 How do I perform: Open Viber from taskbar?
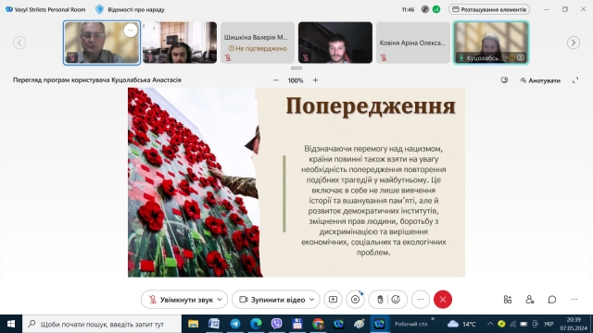click(x=276, y=324)
